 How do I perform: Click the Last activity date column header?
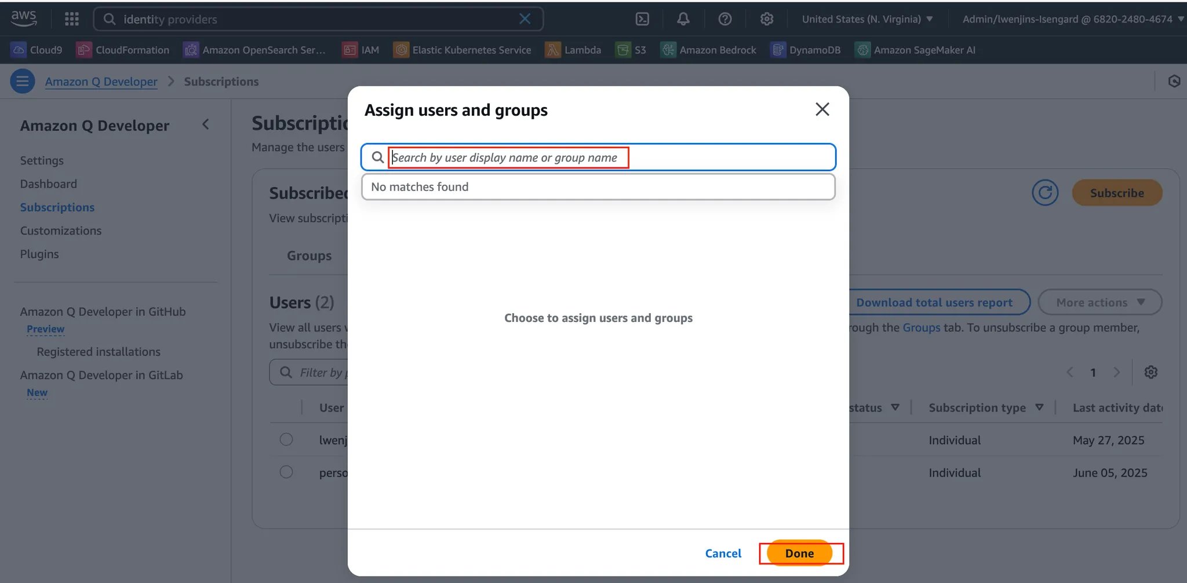[1117, 408]
